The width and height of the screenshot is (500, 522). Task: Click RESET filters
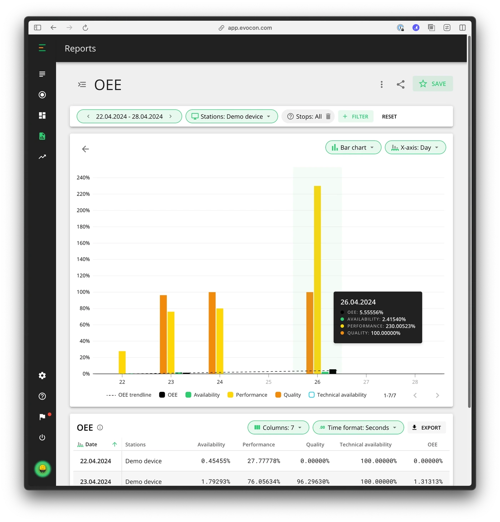click(389, 117)
